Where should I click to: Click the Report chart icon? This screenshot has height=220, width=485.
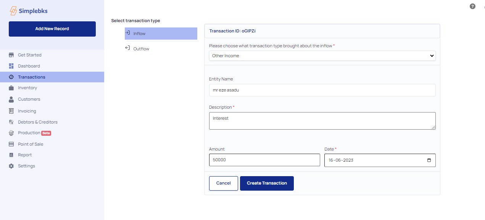(x=11, y=155)
